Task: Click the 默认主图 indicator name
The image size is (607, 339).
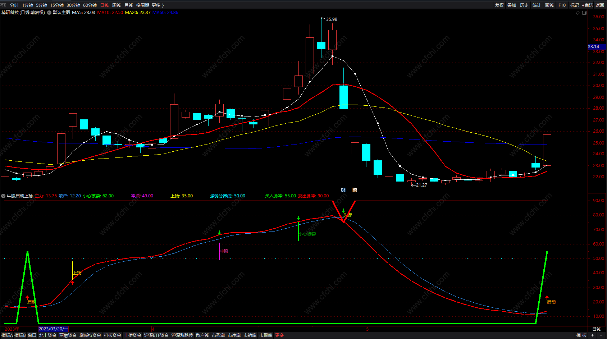Action: click(x=61, y=13)
